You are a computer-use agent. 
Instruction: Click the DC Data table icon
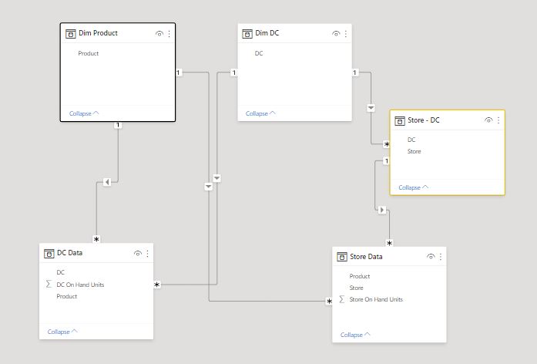tap(49, 253)
